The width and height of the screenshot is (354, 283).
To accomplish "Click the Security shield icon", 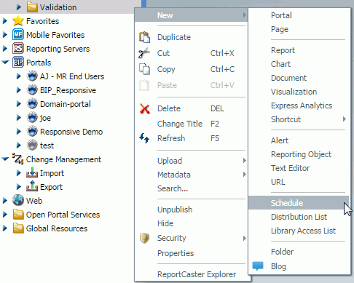I will coord(144,238).
